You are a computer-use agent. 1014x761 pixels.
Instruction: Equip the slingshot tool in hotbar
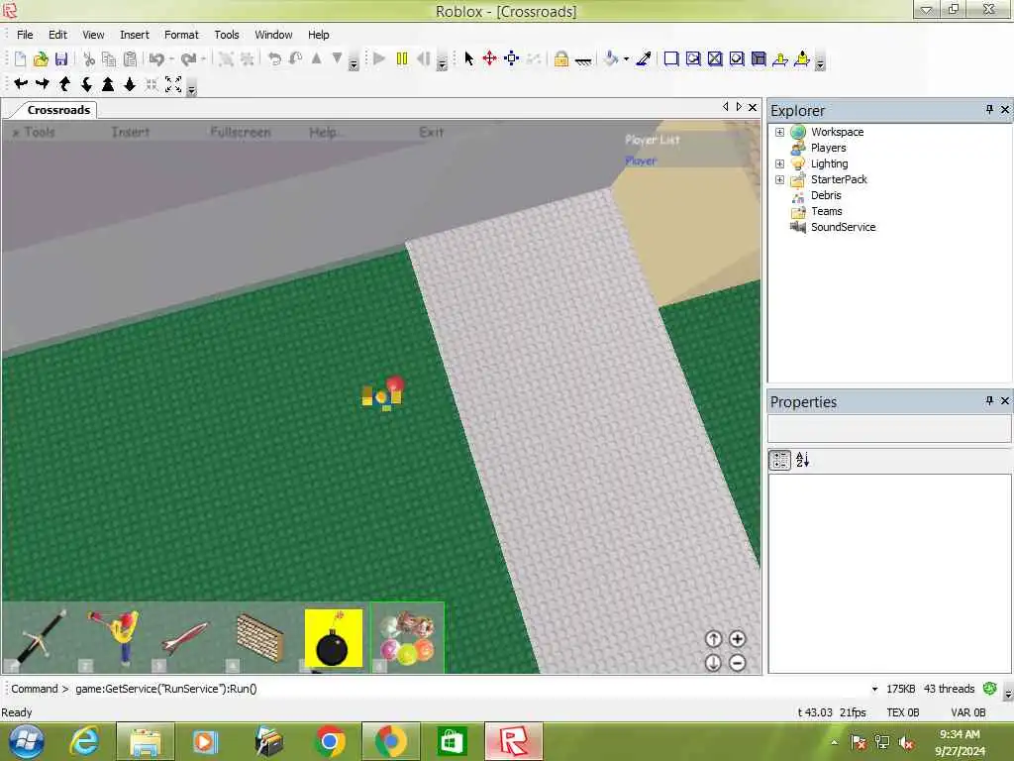[113, 637]
